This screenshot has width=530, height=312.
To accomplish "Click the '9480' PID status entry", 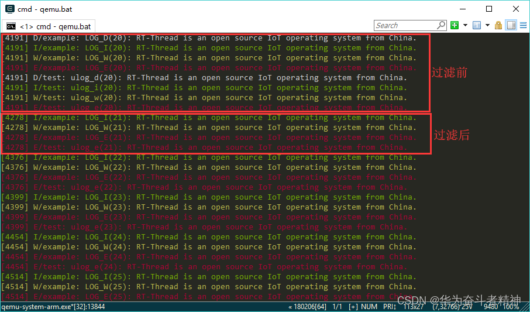I will click(491, 307).
